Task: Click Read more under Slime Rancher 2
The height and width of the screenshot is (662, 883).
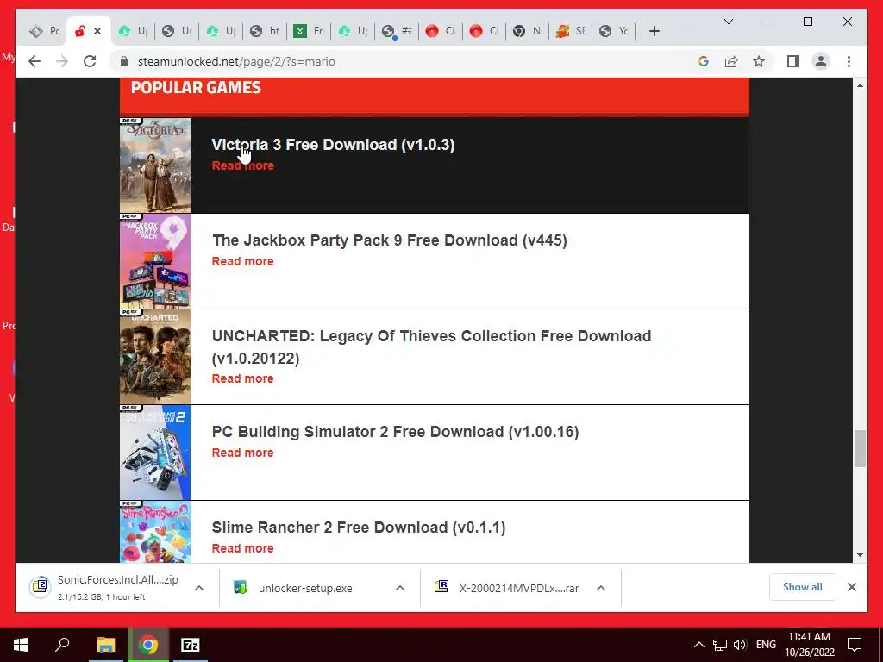Action: coord(242,548)
